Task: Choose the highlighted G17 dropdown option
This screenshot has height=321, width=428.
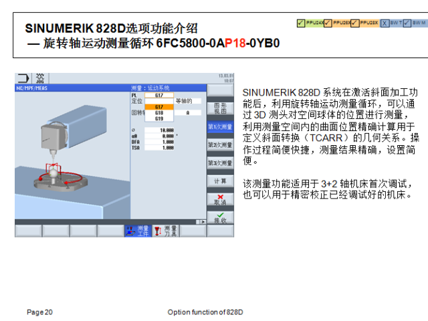Action: point(159,107)
